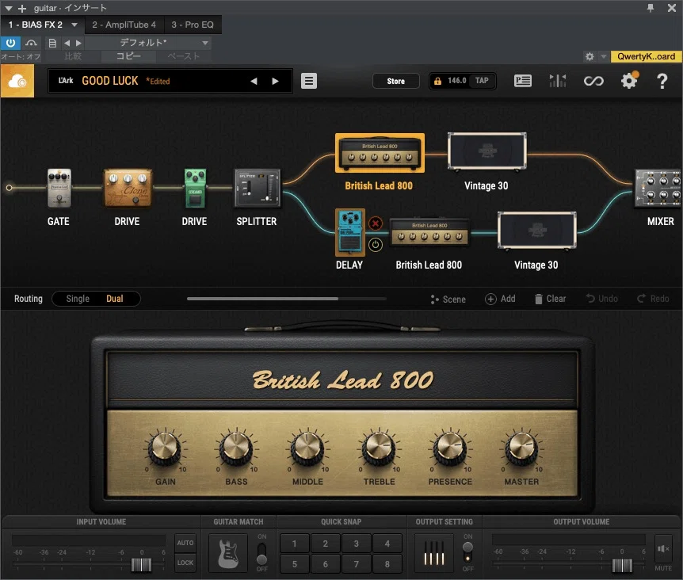Click the コピー copy button
683x580 pixels.
tap(128, 56)
